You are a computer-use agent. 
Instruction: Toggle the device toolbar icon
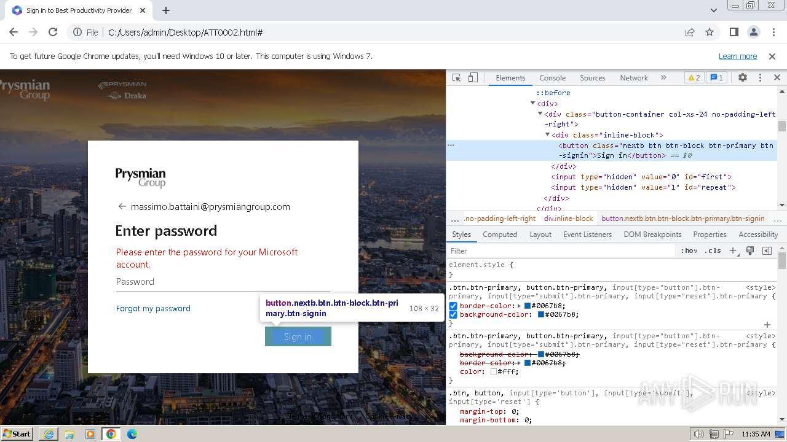pos(473,78)
